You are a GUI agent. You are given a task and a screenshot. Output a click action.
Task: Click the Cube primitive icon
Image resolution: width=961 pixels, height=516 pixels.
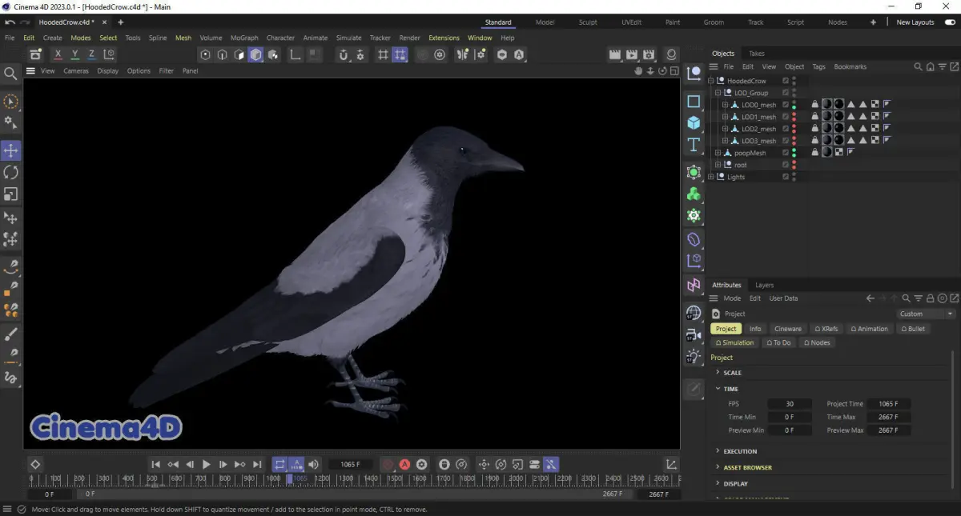694,122
